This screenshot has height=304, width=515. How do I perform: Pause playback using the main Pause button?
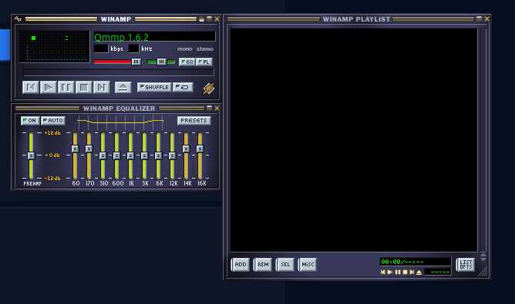coord(66,88)
